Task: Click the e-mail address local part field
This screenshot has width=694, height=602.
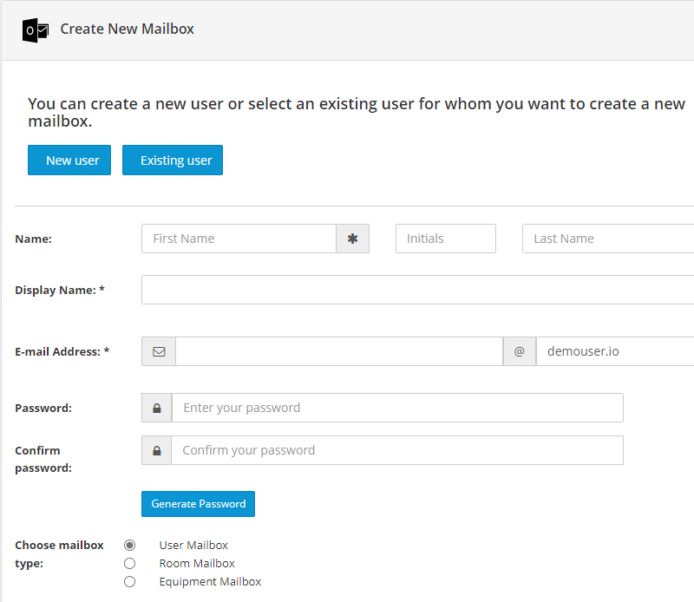Action: tap(339, 351)
